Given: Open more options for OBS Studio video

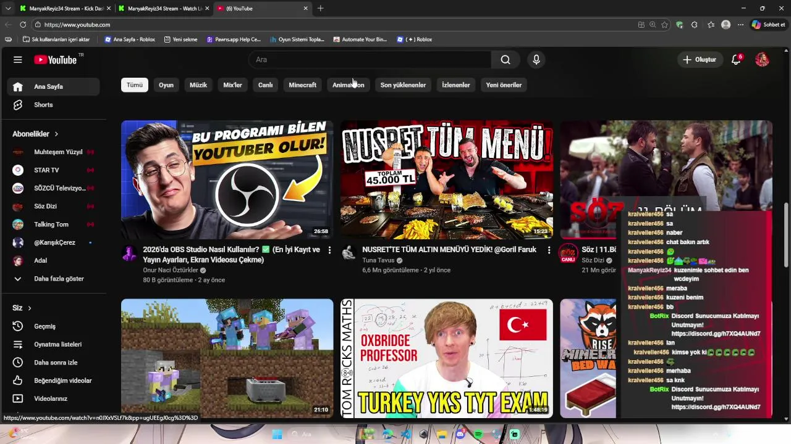Looking at the screenshot, I should [x=329, y=250].
